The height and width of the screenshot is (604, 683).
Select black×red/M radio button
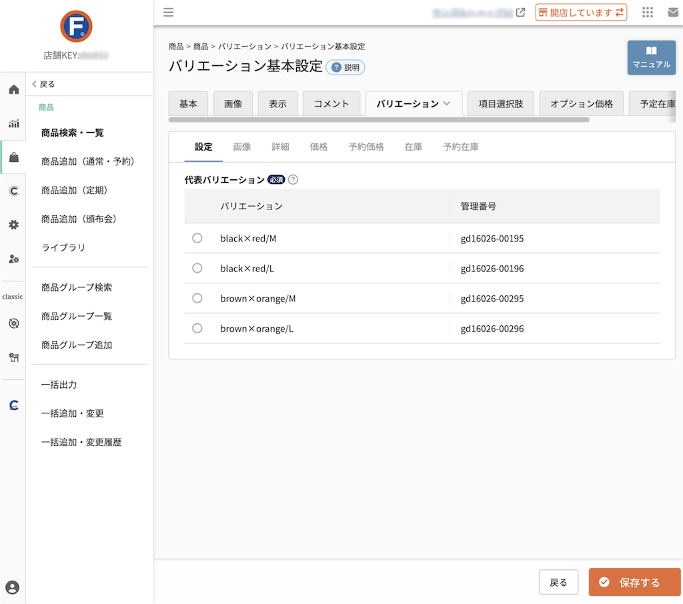(197, 238)
